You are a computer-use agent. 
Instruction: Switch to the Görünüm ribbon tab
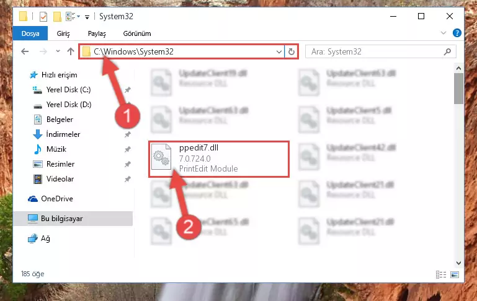point(137,33)
